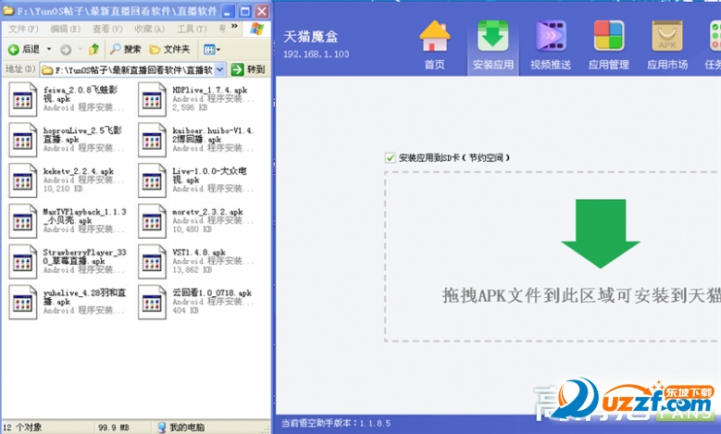Open the 首页 home icon

434,45
